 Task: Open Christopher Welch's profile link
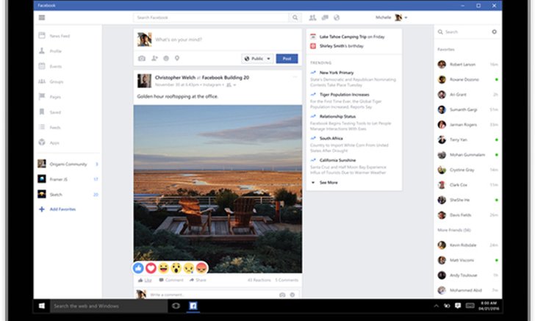[x=175, y=77]
